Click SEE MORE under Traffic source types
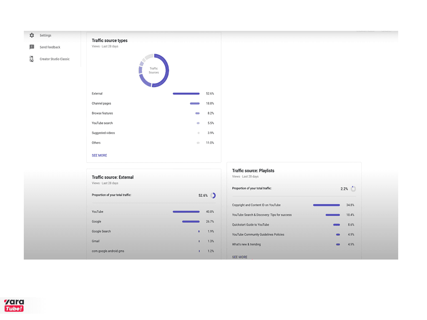The height and width of the screenshot is (320, 427). 99,155
